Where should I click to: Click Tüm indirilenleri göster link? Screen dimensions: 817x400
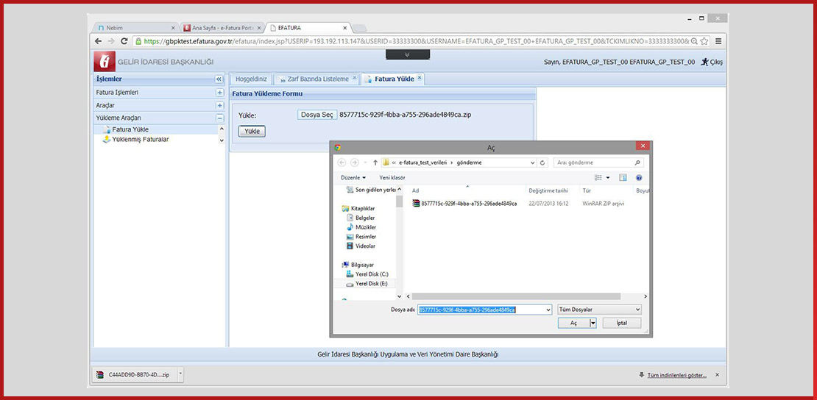click(x=676, y=374)
